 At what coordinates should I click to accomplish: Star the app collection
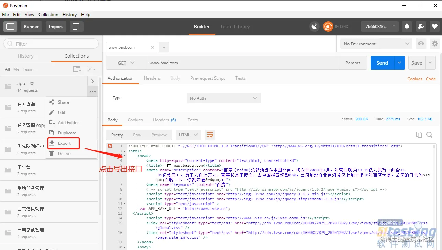(32, 83)
